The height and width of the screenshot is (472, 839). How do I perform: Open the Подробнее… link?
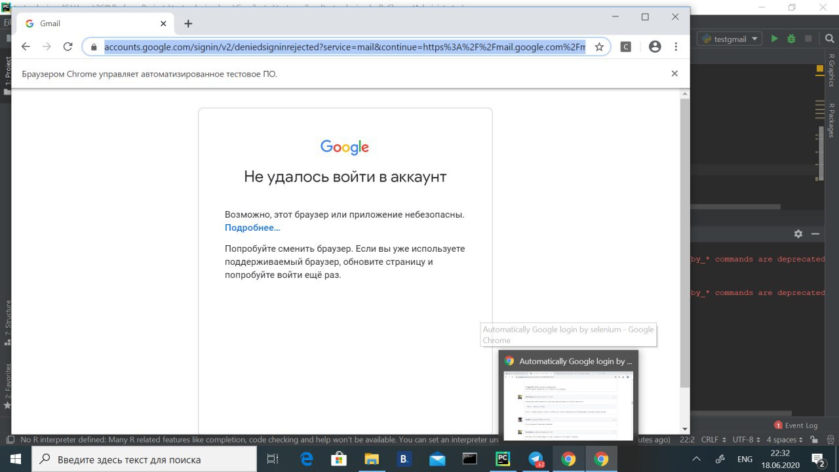coord(252,227)
